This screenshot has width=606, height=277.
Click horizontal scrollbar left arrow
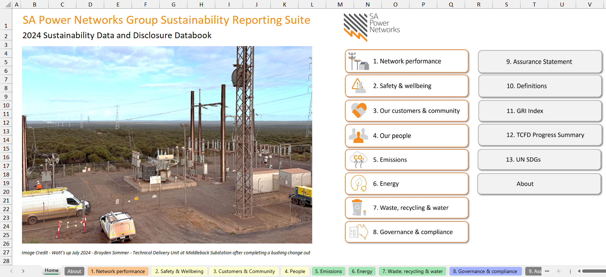point(579,271)
